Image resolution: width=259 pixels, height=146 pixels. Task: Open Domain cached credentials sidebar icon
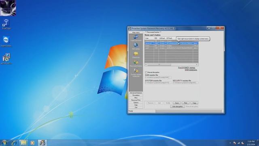pos(136,73)
